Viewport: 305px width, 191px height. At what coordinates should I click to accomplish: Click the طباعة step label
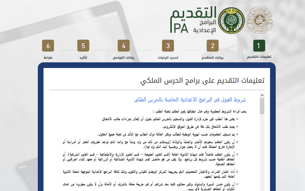point(48,58)
